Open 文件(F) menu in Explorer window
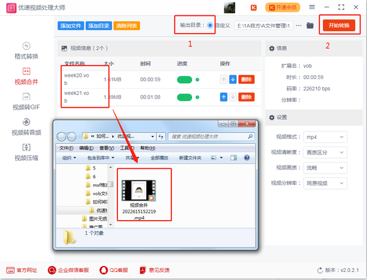367x280 pixels. [66, 148]
